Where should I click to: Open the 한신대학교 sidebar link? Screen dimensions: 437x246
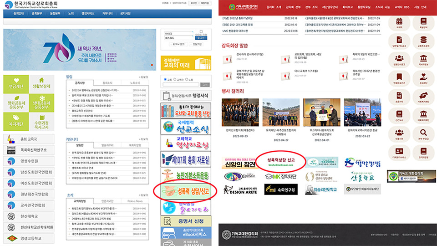click(x=29, y=216)
